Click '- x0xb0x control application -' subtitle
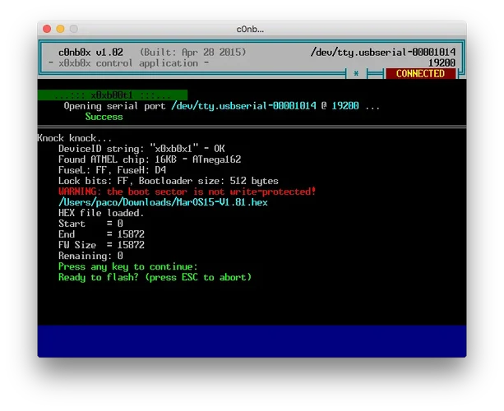 (x=128, y=63)
